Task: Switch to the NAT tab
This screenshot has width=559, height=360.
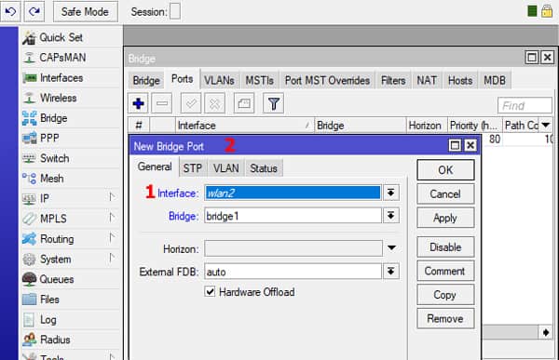Action: tap(427, 81)
